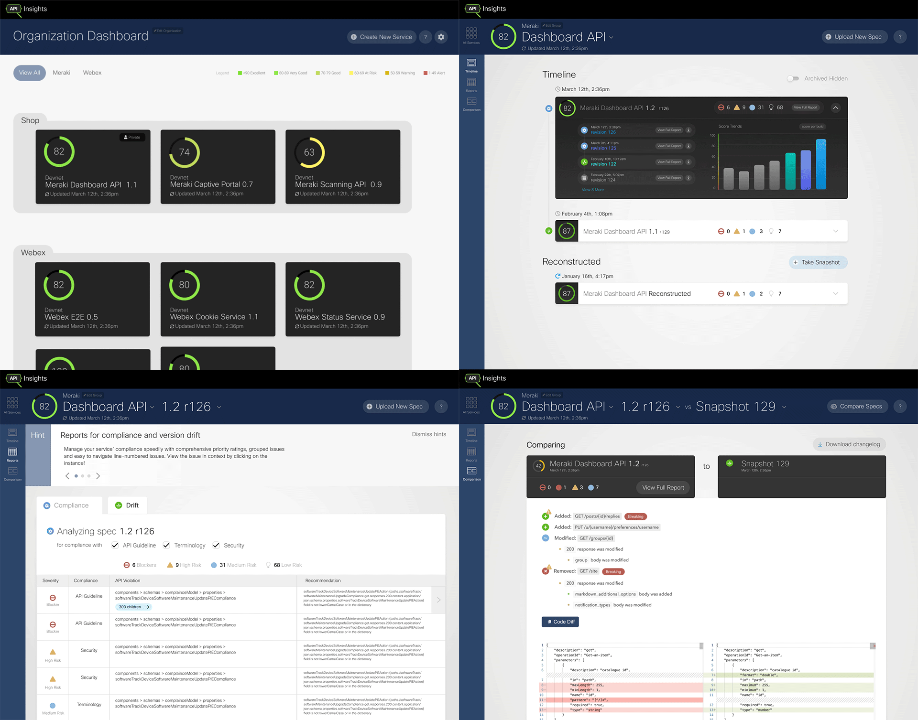Click Private badge on Meraki Dashboard API card
Viewport: 918px width, 720px height.
click(132, 137)
